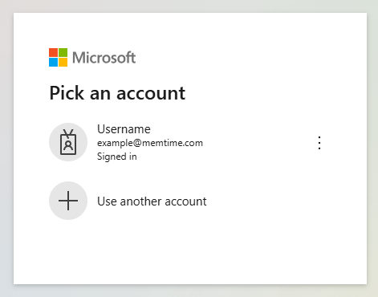Click the blue square of Microsoft logo

coord(53,62)
